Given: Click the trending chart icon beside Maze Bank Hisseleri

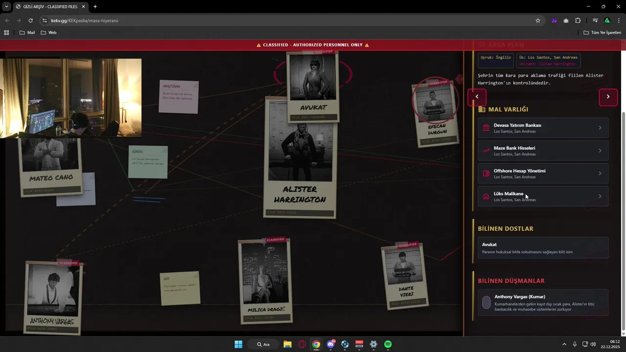Looking at the screenshot, I should pos(486,151).
